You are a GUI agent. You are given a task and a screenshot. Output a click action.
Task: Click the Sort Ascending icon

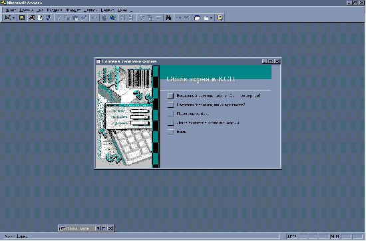point(123,18)
